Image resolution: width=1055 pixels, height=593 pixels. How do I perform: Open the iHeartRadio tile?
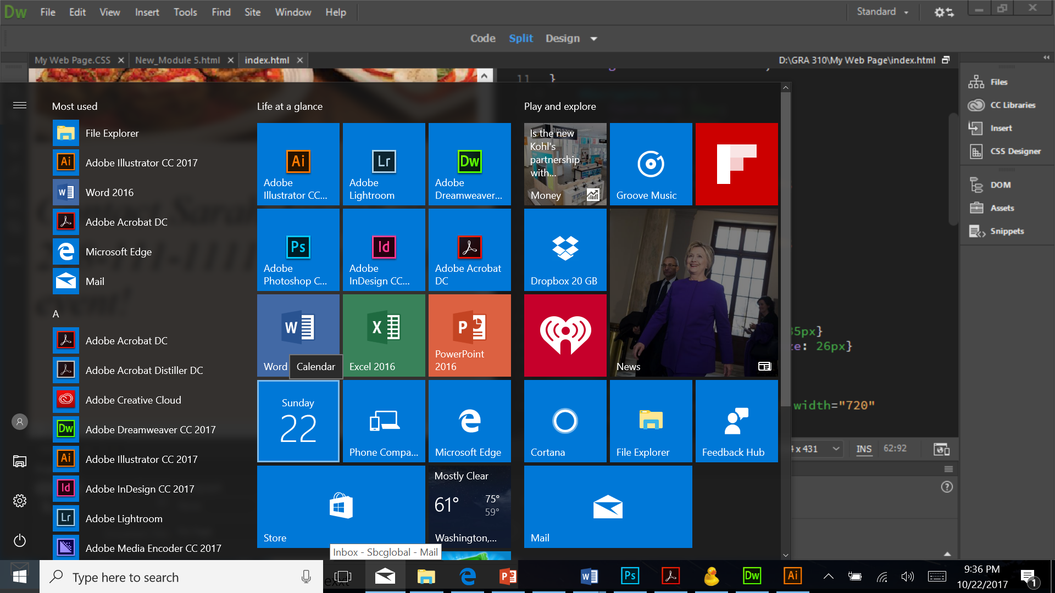pyautogui.click(x=565, y=335)
